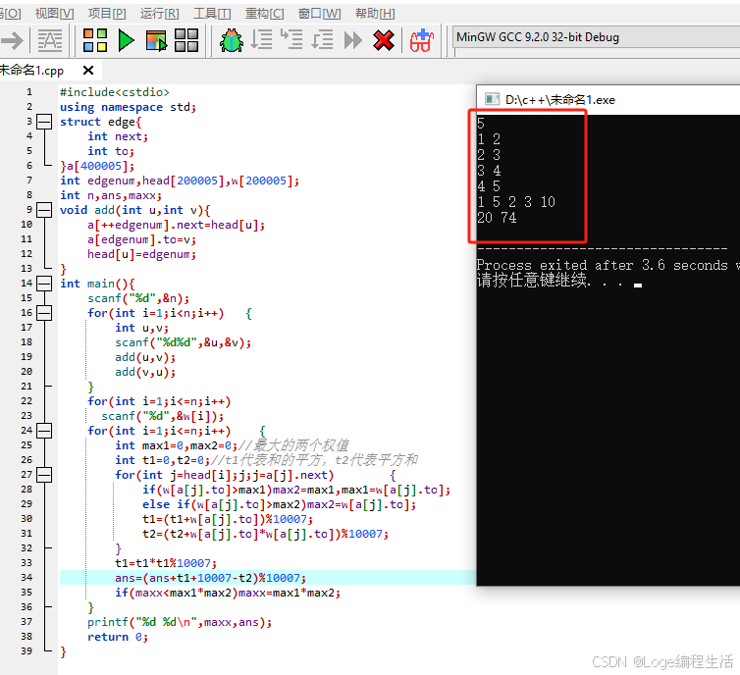Click the 'int n,ans,maxx;' line
The width and height of the screenshot is (740, 675).
(x=111, y=195)
